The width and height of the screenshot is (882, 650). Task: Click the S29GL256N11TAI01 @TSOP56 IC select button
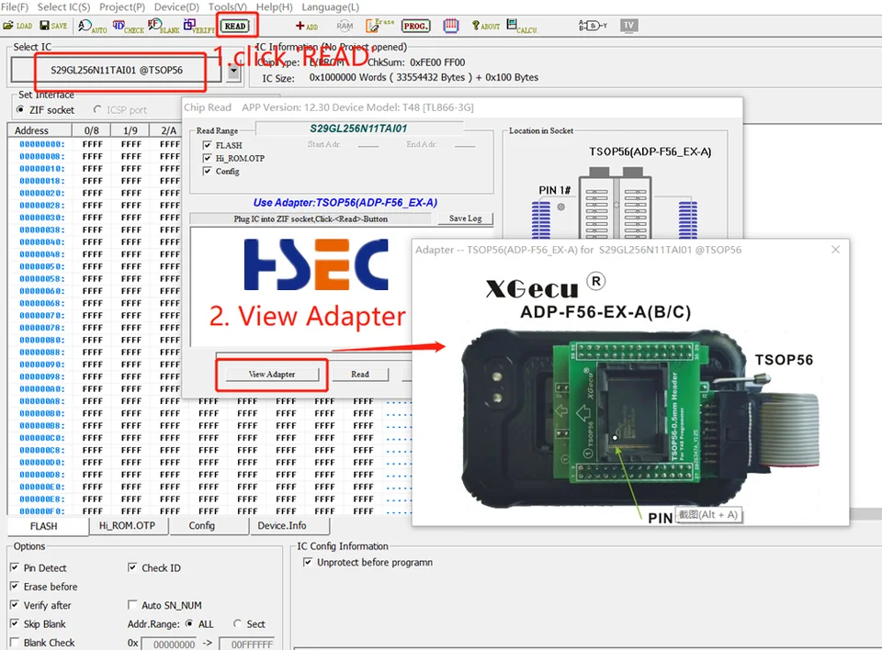click(x=117, y=71)
